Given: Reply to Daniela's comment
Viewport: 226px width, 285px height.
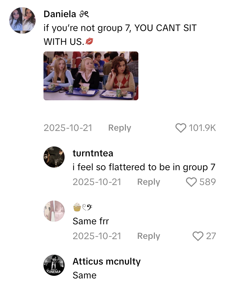Looking at the screenshot, I should coord(120,128).
